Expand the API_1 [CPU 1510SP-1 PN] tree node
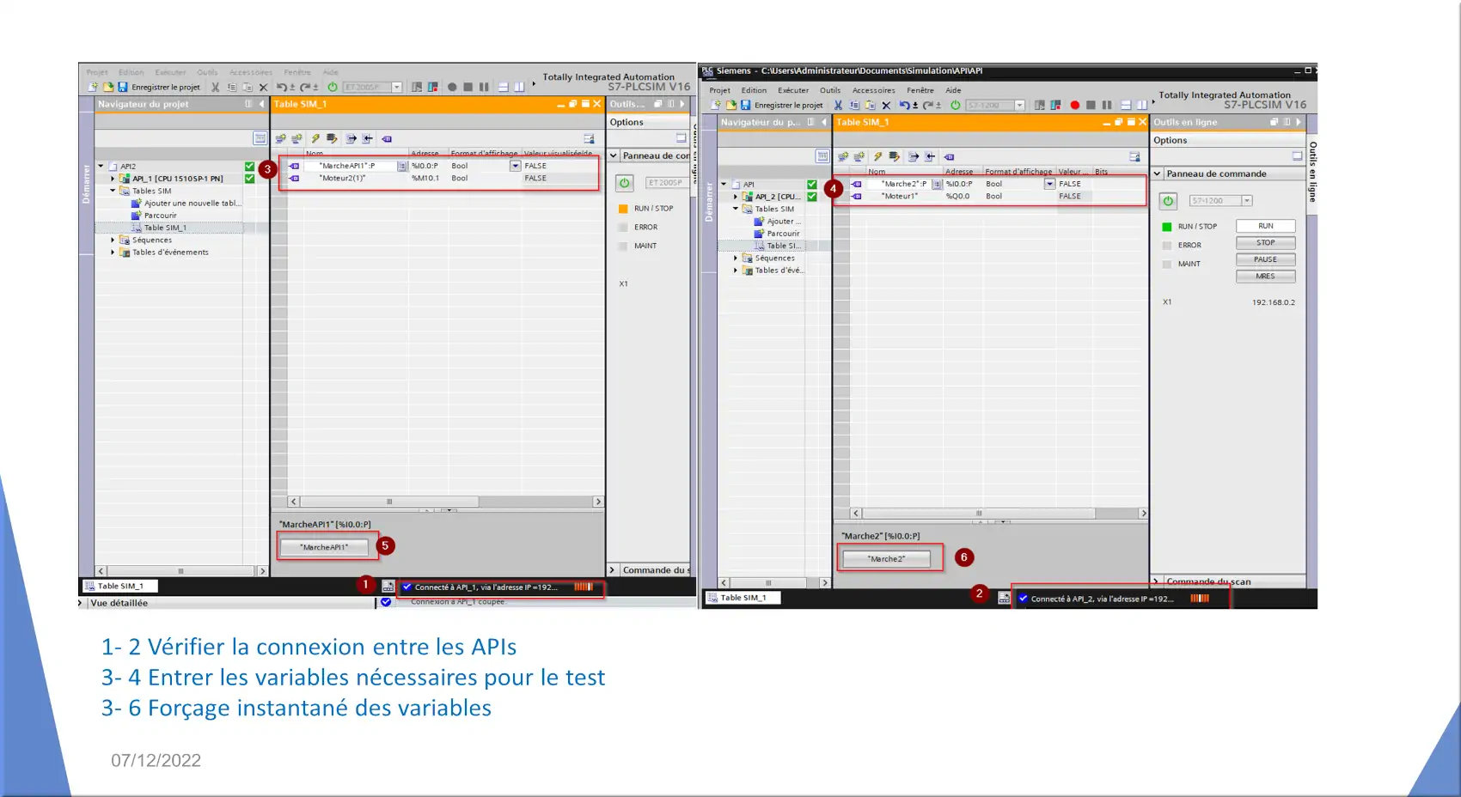This screenshot has height=797, width=1461. [x=113, y=179]
